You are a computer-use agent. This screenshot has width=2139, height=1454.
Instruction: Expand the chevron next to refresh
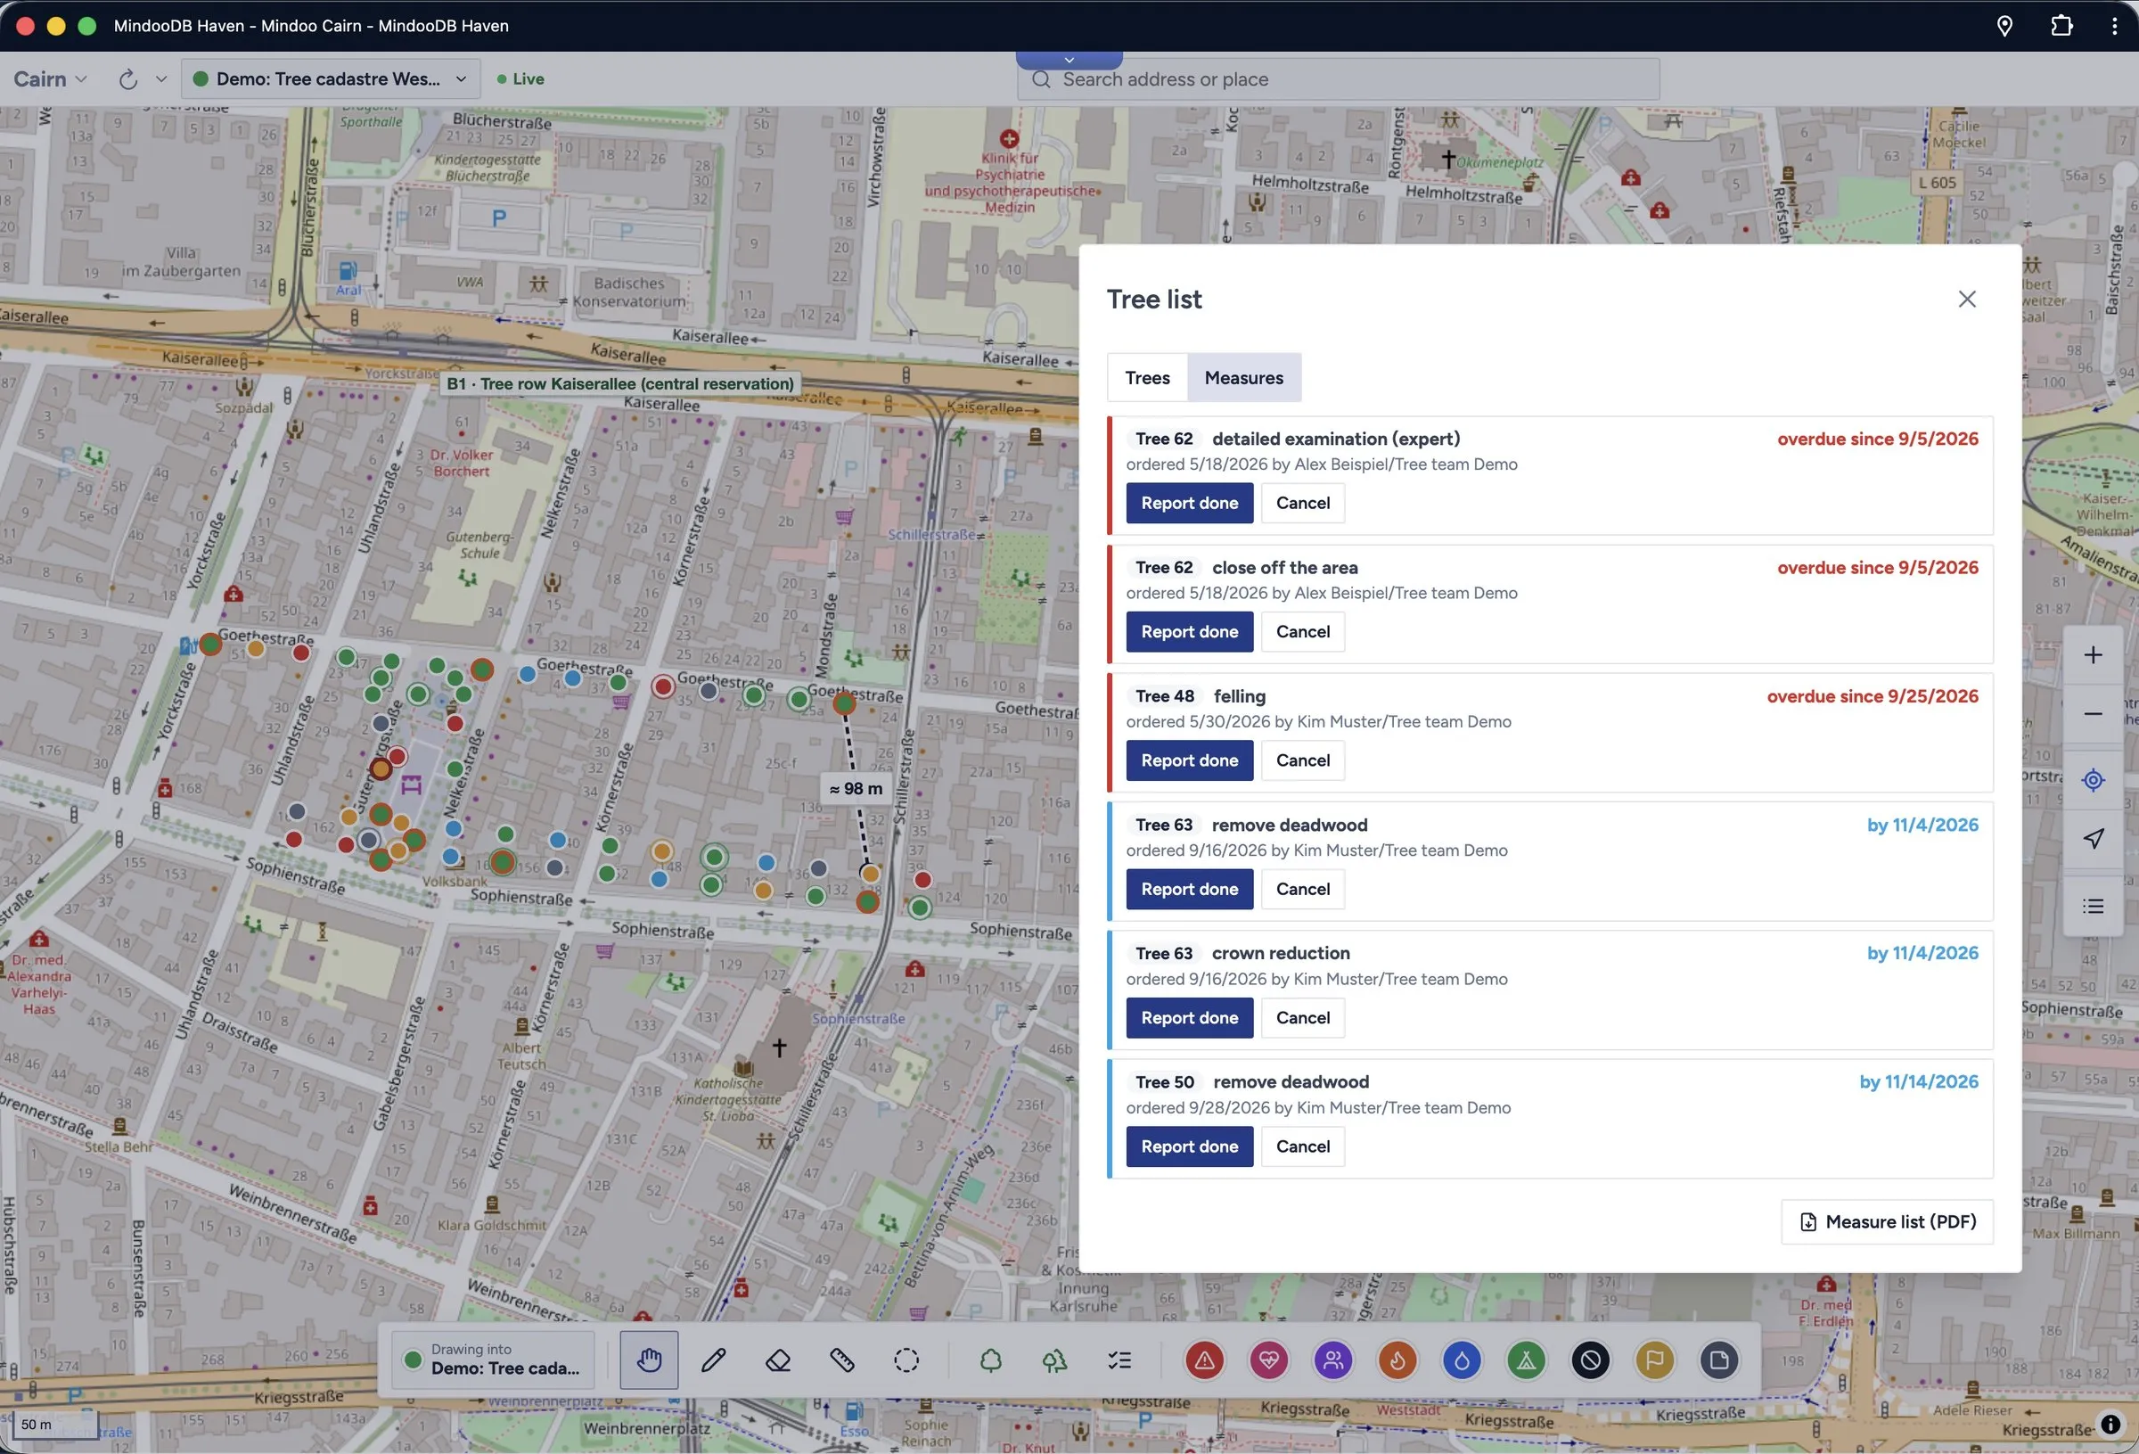pos(161,79)
